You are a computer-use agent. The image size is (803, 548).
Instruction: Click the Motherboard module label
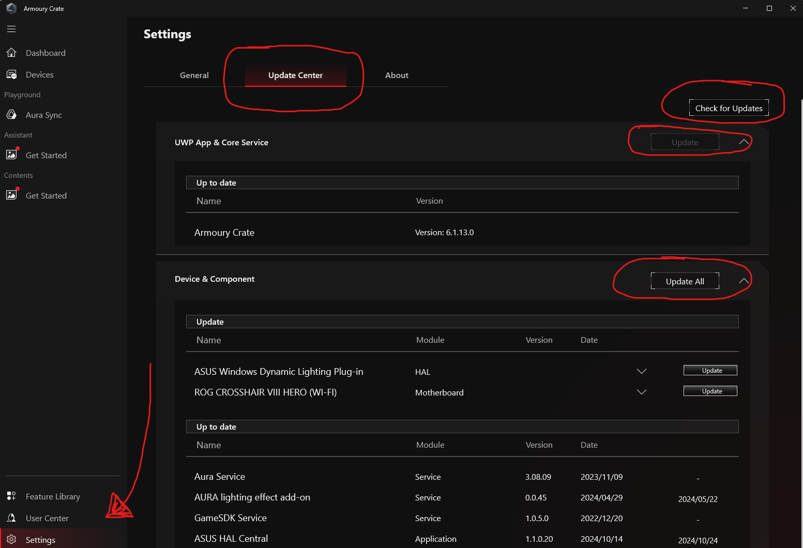(440, 392)
